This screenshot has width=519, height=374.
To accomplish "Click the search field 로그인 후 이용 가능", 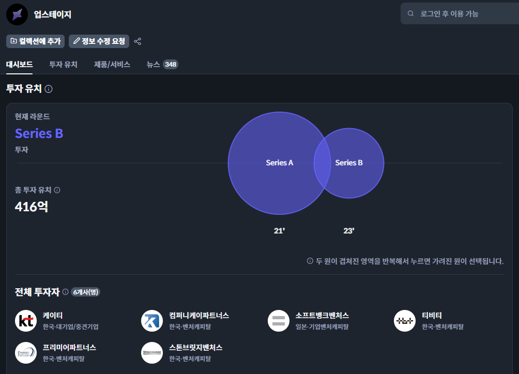I will coord(460,13).
